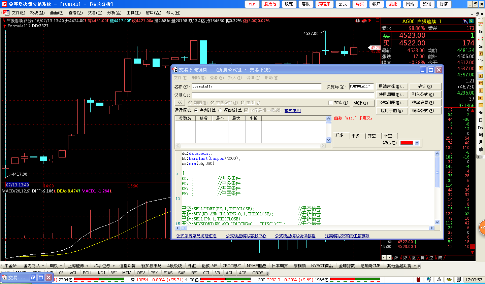
Task: Select the 30-minute period icon in the sidebar
Action: pyautogui.click(x=481, y=98)
